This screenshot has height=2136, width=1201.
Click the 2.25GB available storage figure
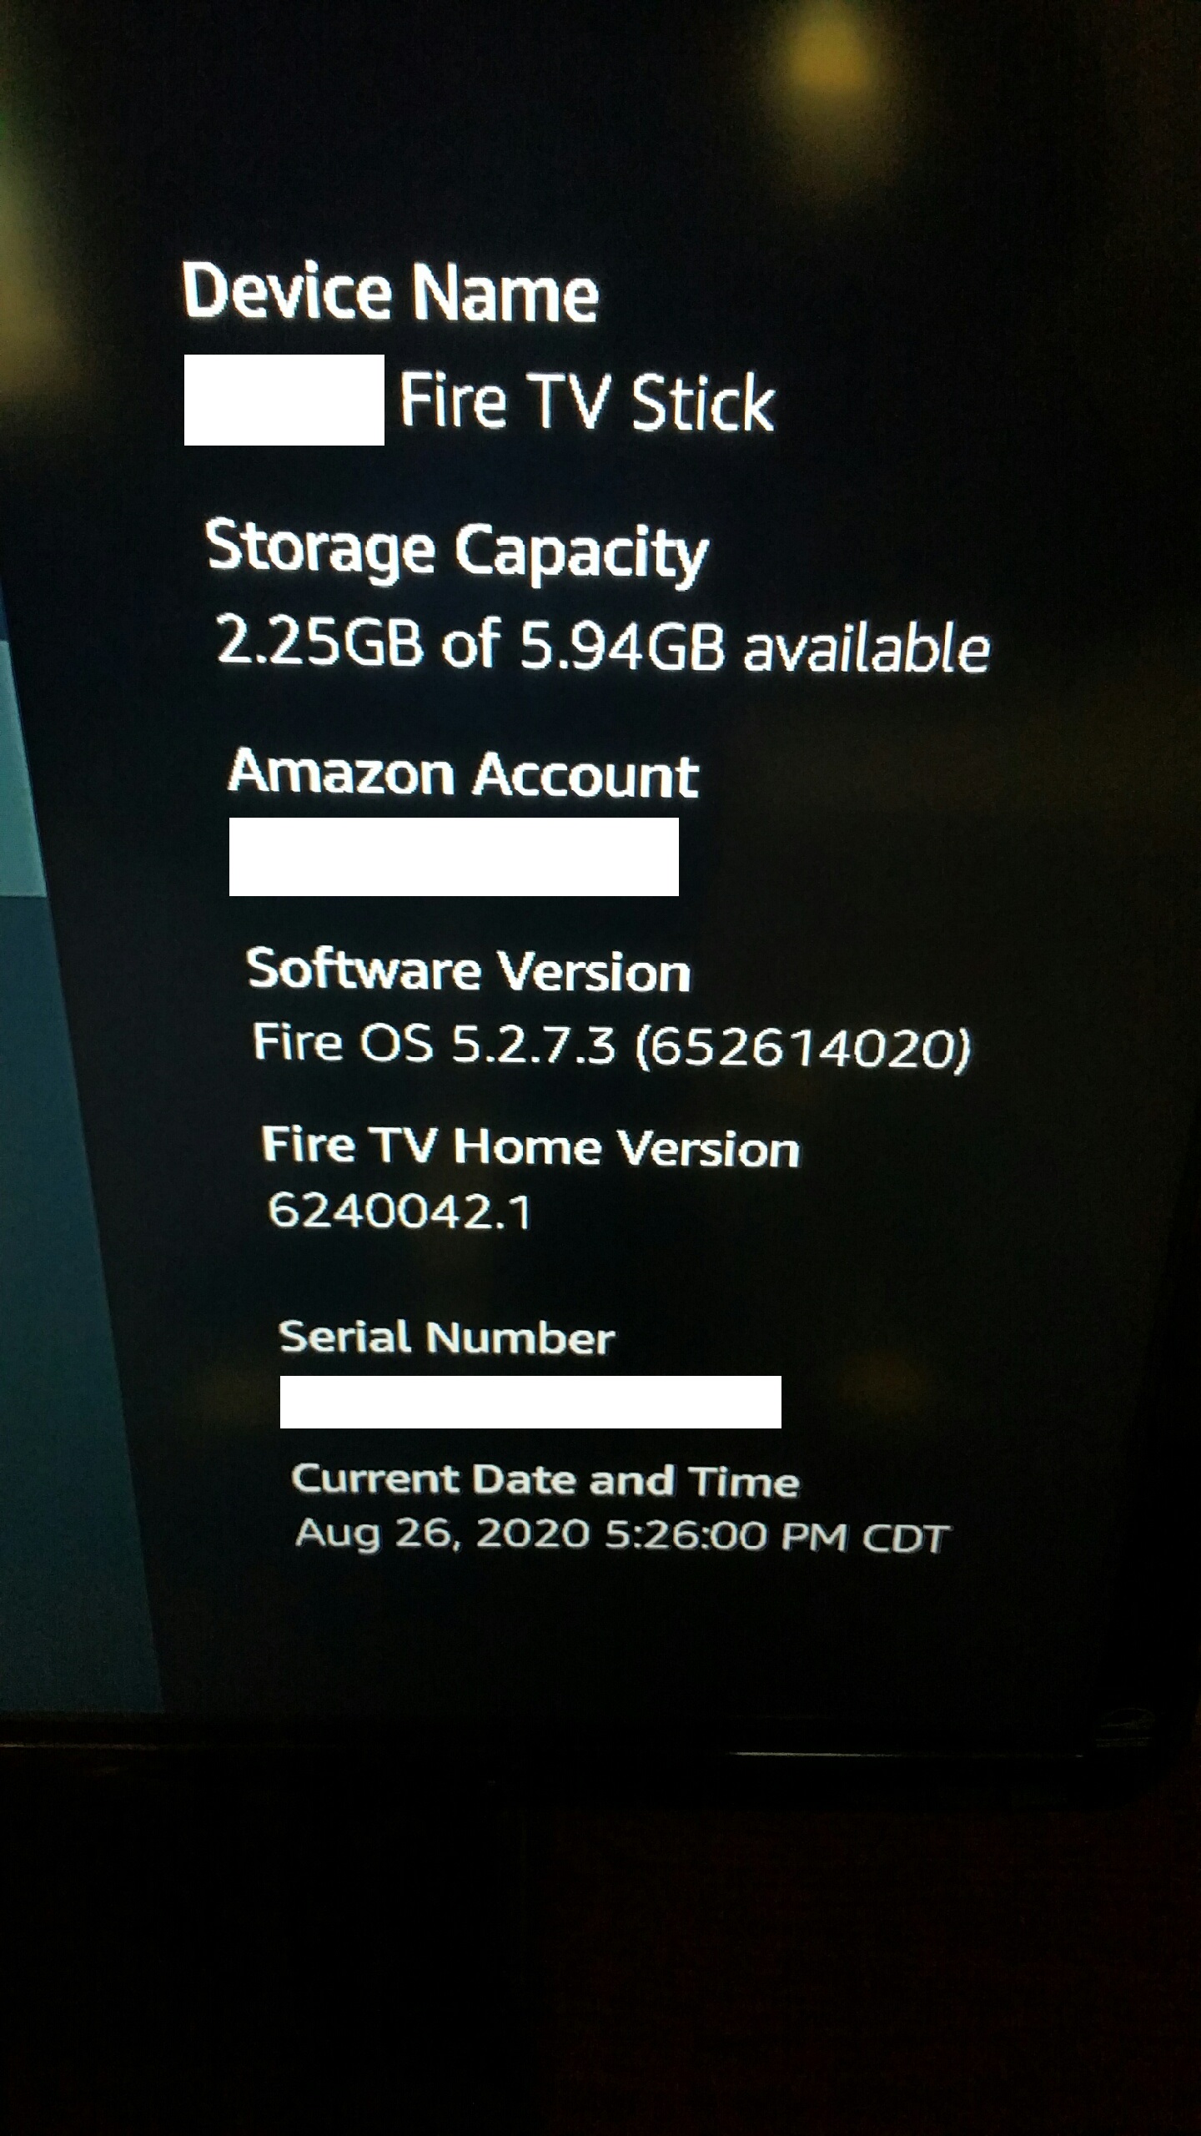319,643
